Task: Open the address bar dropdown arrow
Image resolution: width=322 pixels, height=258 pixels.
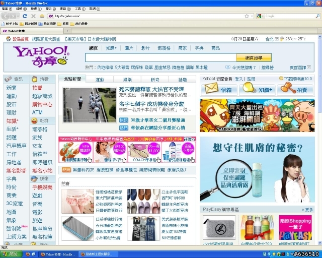Action: click(252, 16)
